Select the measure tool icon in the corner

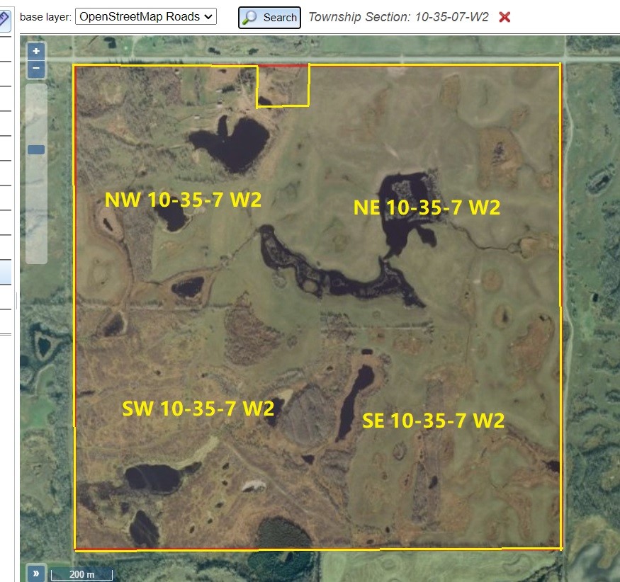coord(5,19)
